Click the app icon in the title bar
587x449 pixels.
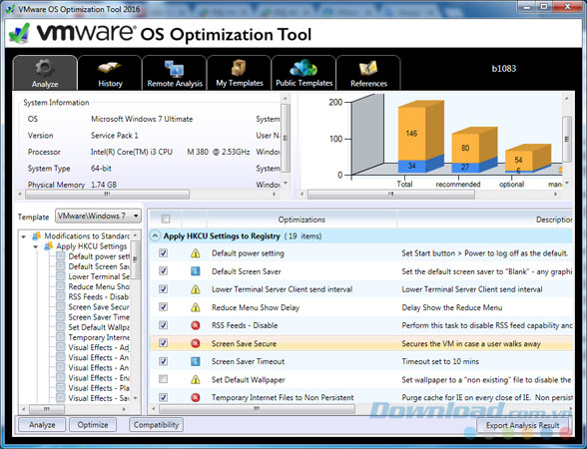point(10,9)
